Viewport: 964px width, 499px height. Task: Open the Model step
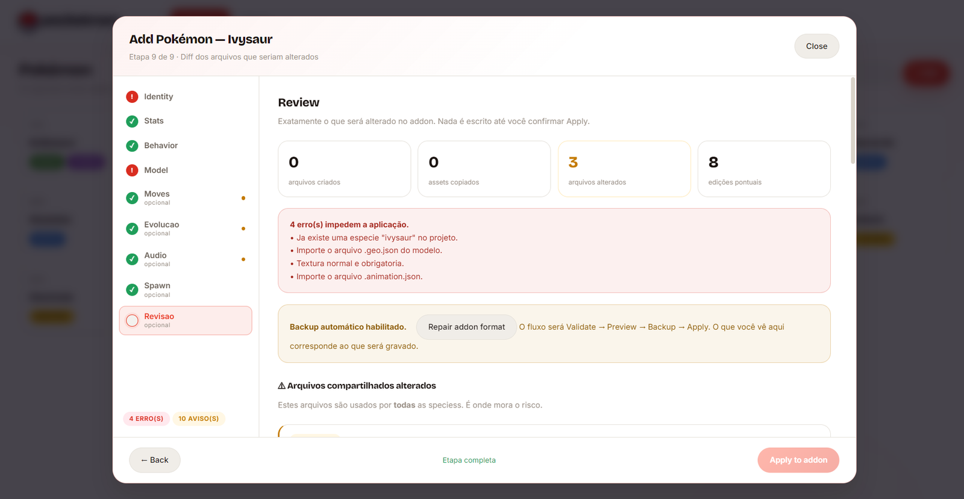coord(186,170)
